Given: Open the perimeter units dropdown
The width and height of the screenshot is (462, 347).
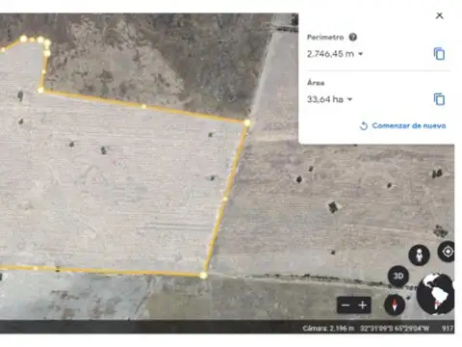Looking at the screenshot, I should 361,54.
